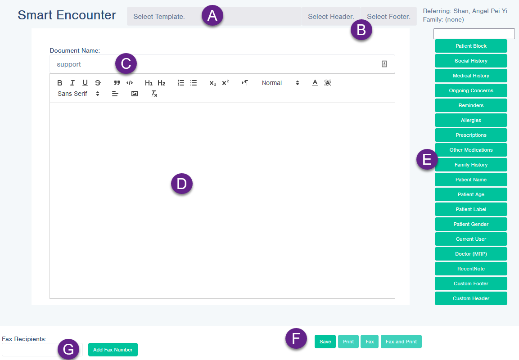
Task: Open the Select Header picker
Action: tap(331, 16)
